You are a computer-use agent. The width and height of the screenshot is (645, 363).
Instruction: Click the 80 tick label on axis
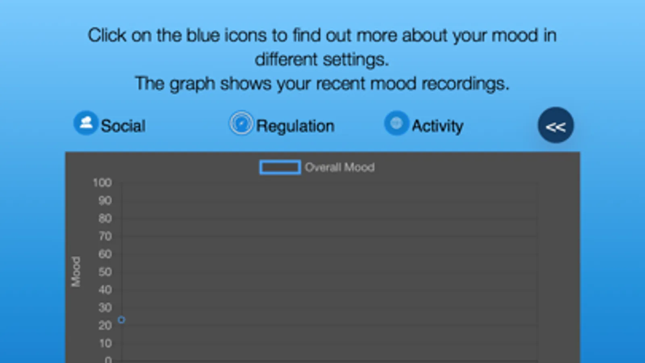(105, 218)
